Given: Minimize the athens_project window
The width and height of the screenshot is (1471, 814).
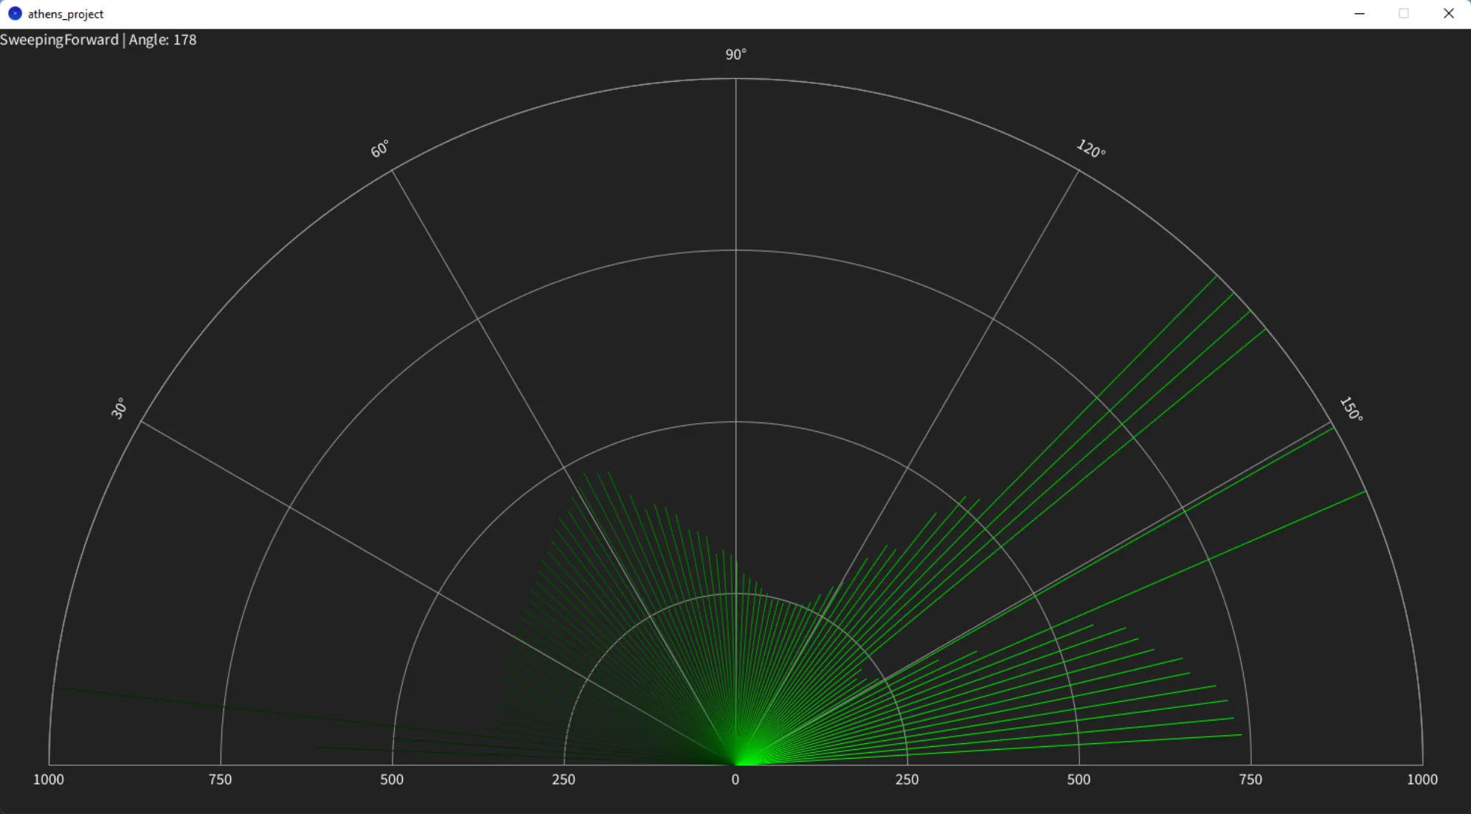Looking at the screenshot, I should 1360,13.
